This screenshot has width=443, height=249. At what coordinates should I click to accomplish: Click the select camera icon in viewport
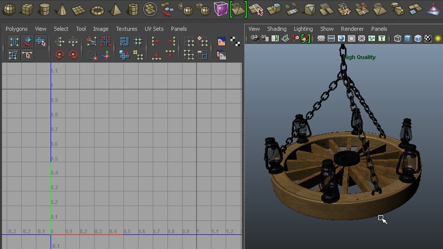(255, 39)
